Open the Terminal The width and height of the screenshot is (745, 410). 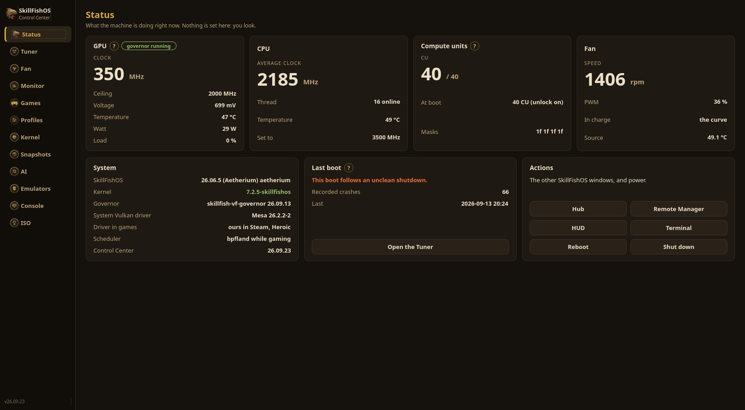click(x=679, y=228)
